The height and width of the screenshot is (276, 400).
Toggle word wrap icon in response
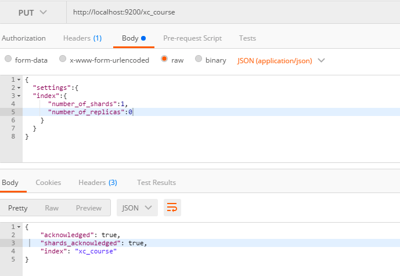coord(172,208)
